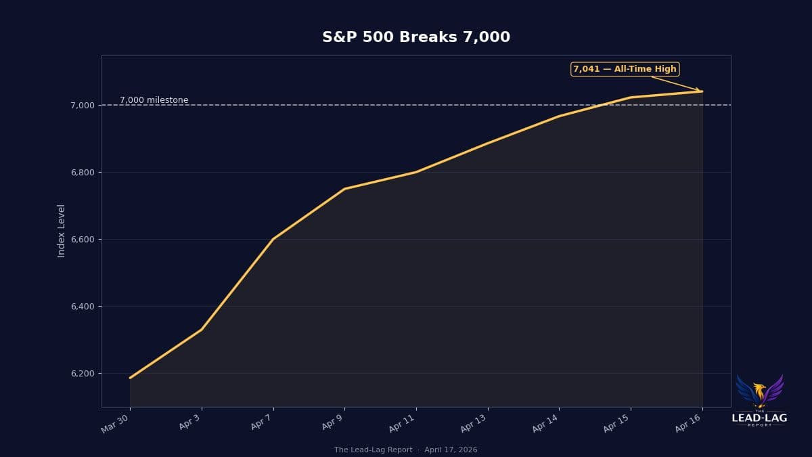The height and width of the screenshot is (457, 812).
Task: Select the 6,600 y-axis tick label
Action: coord(81,239)
